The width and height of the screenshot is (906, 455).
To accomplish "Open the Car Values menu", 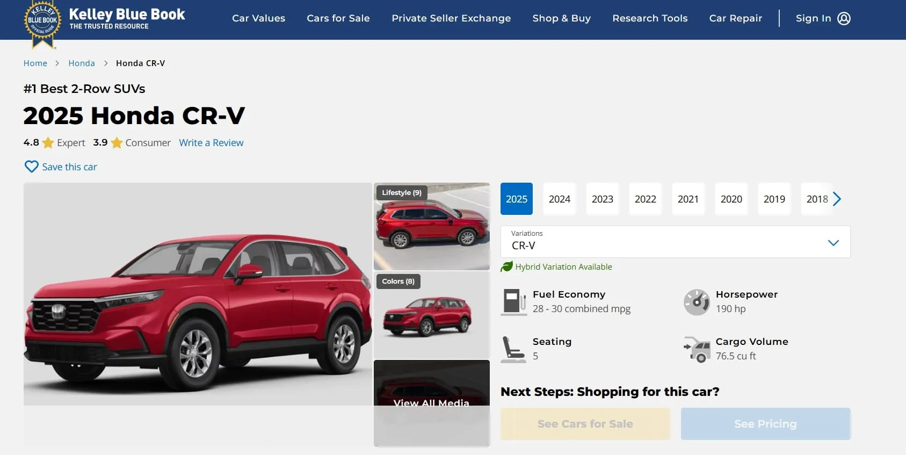I will (x=258, y=18).
